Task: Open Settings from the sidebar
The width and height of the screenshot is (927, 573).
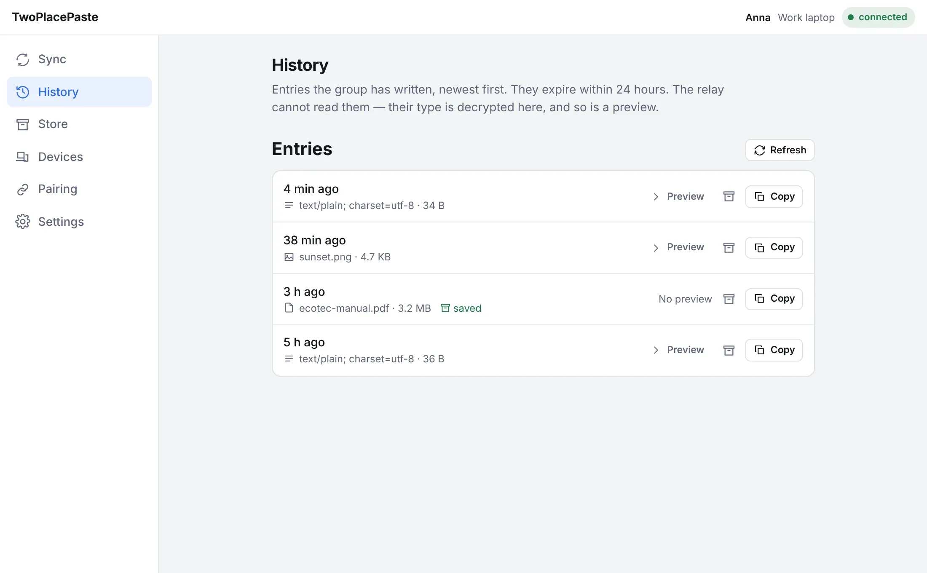Action: tap(79, 222)
